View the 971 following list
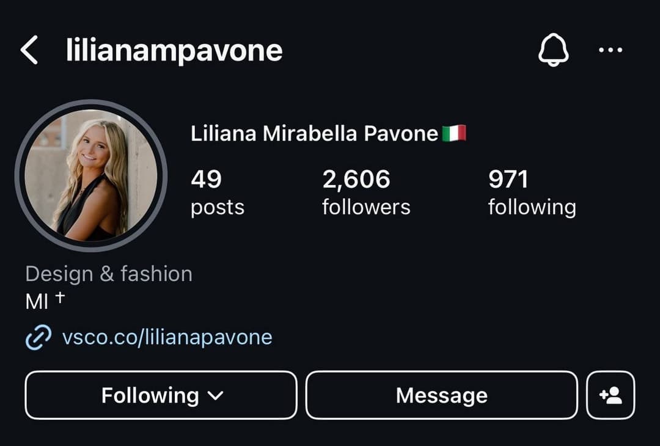660x446 pixels. pos(532,192)
